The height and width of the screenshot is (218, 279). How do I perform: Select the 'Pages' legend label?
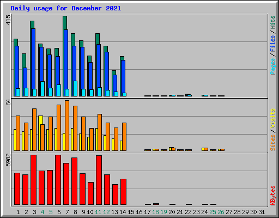pyautogui.click(x=272, y=66)
